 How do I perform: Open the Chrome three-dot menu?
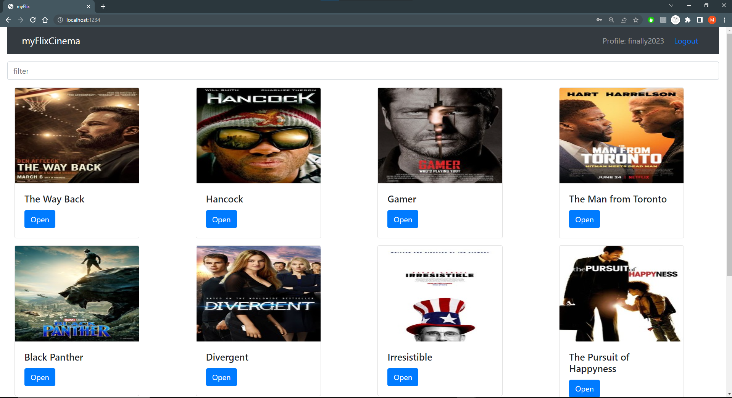(x=724, y=20)
